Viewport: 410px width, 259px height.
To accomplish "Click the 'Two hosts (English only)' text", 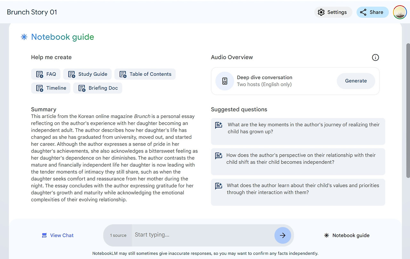I will [264, 84].
